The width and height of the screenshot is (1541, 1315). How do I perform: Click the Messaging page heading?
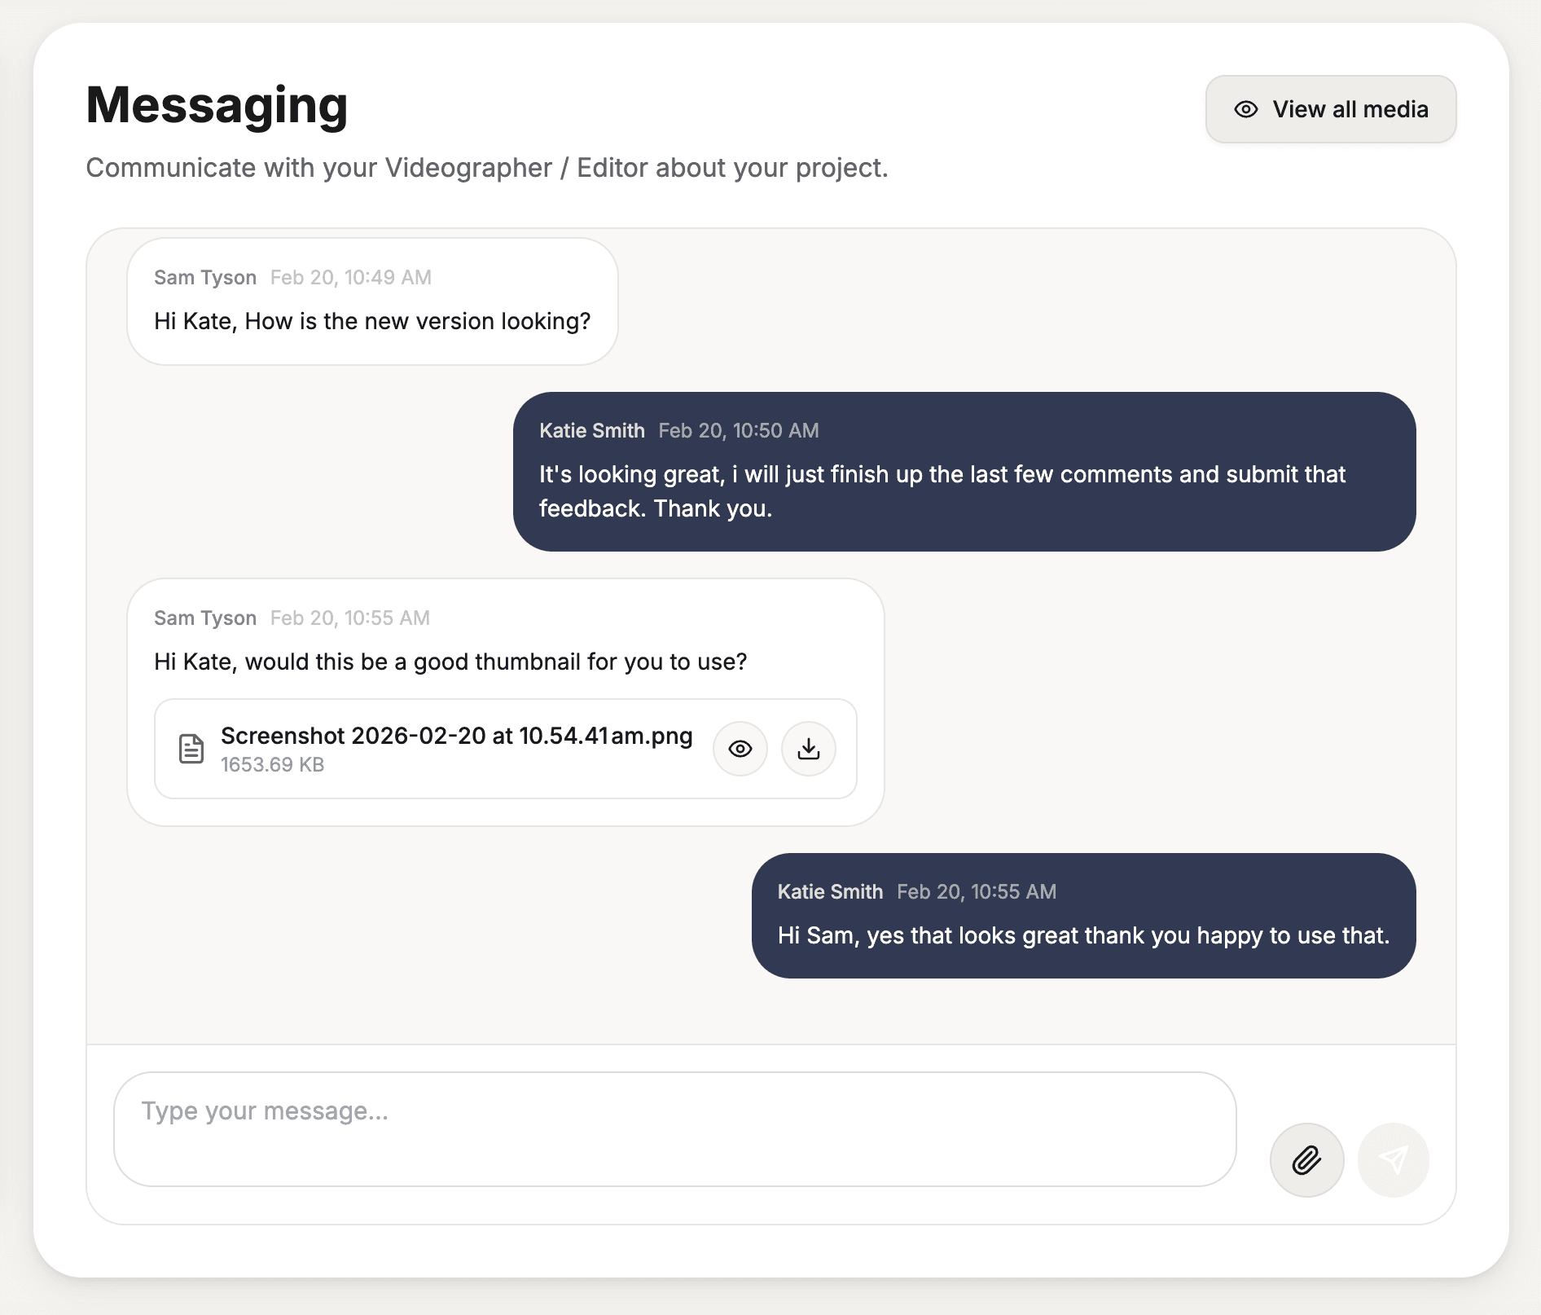point(217,105)
